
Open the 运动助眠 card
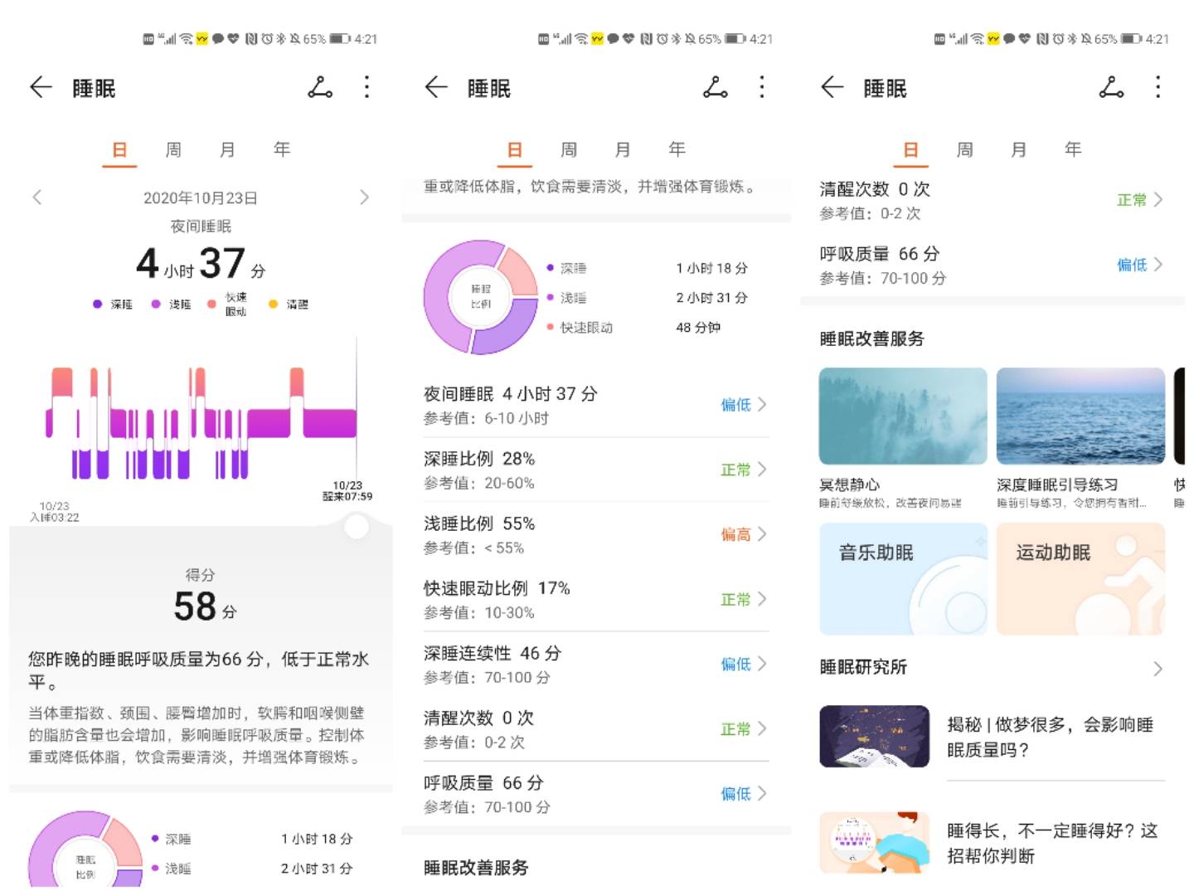1080,579
